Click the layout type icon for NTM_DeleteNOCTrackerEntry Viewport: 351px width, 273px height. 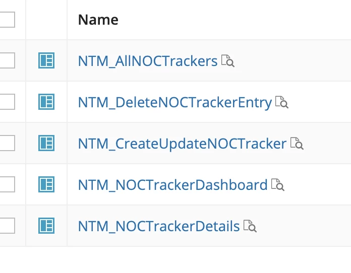pyautogui.click(x=46, y=102)
